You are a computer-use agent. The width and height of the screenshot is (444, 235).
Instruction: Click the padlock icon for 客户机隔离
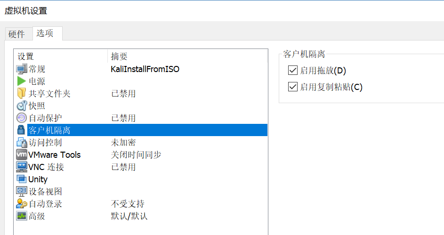(22, 130)
